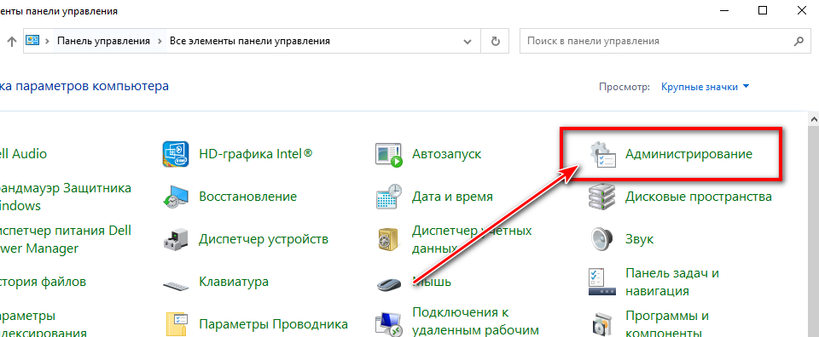
Task: Click the Мышь mouse icon
Action: 389,284
